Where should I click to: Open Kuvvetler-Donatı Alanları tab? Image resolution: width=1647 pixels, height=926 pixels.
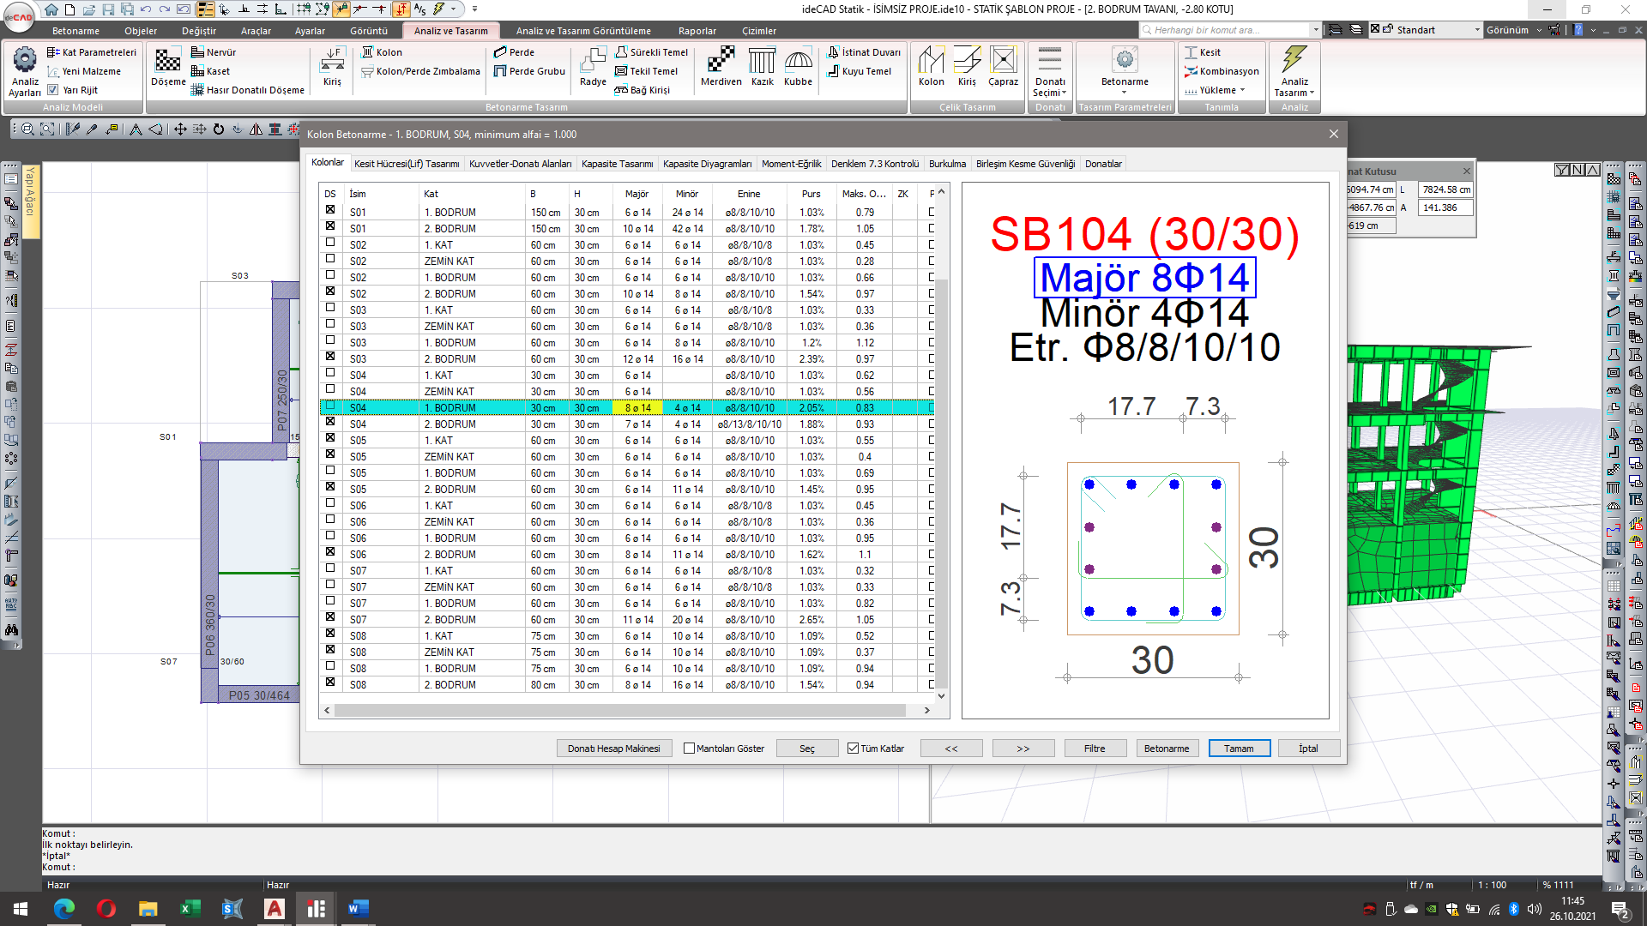pos(520,164)
